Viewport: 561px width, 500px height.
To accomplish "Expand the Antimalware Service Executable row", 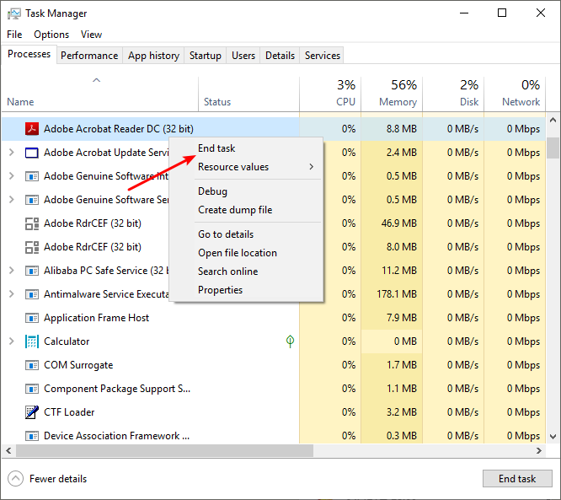I will [x=12, y=294].
